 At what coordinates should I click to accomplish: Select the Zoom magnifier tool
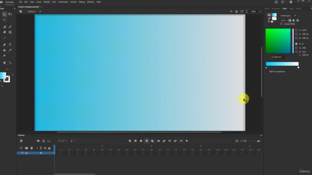pos(10,63)
